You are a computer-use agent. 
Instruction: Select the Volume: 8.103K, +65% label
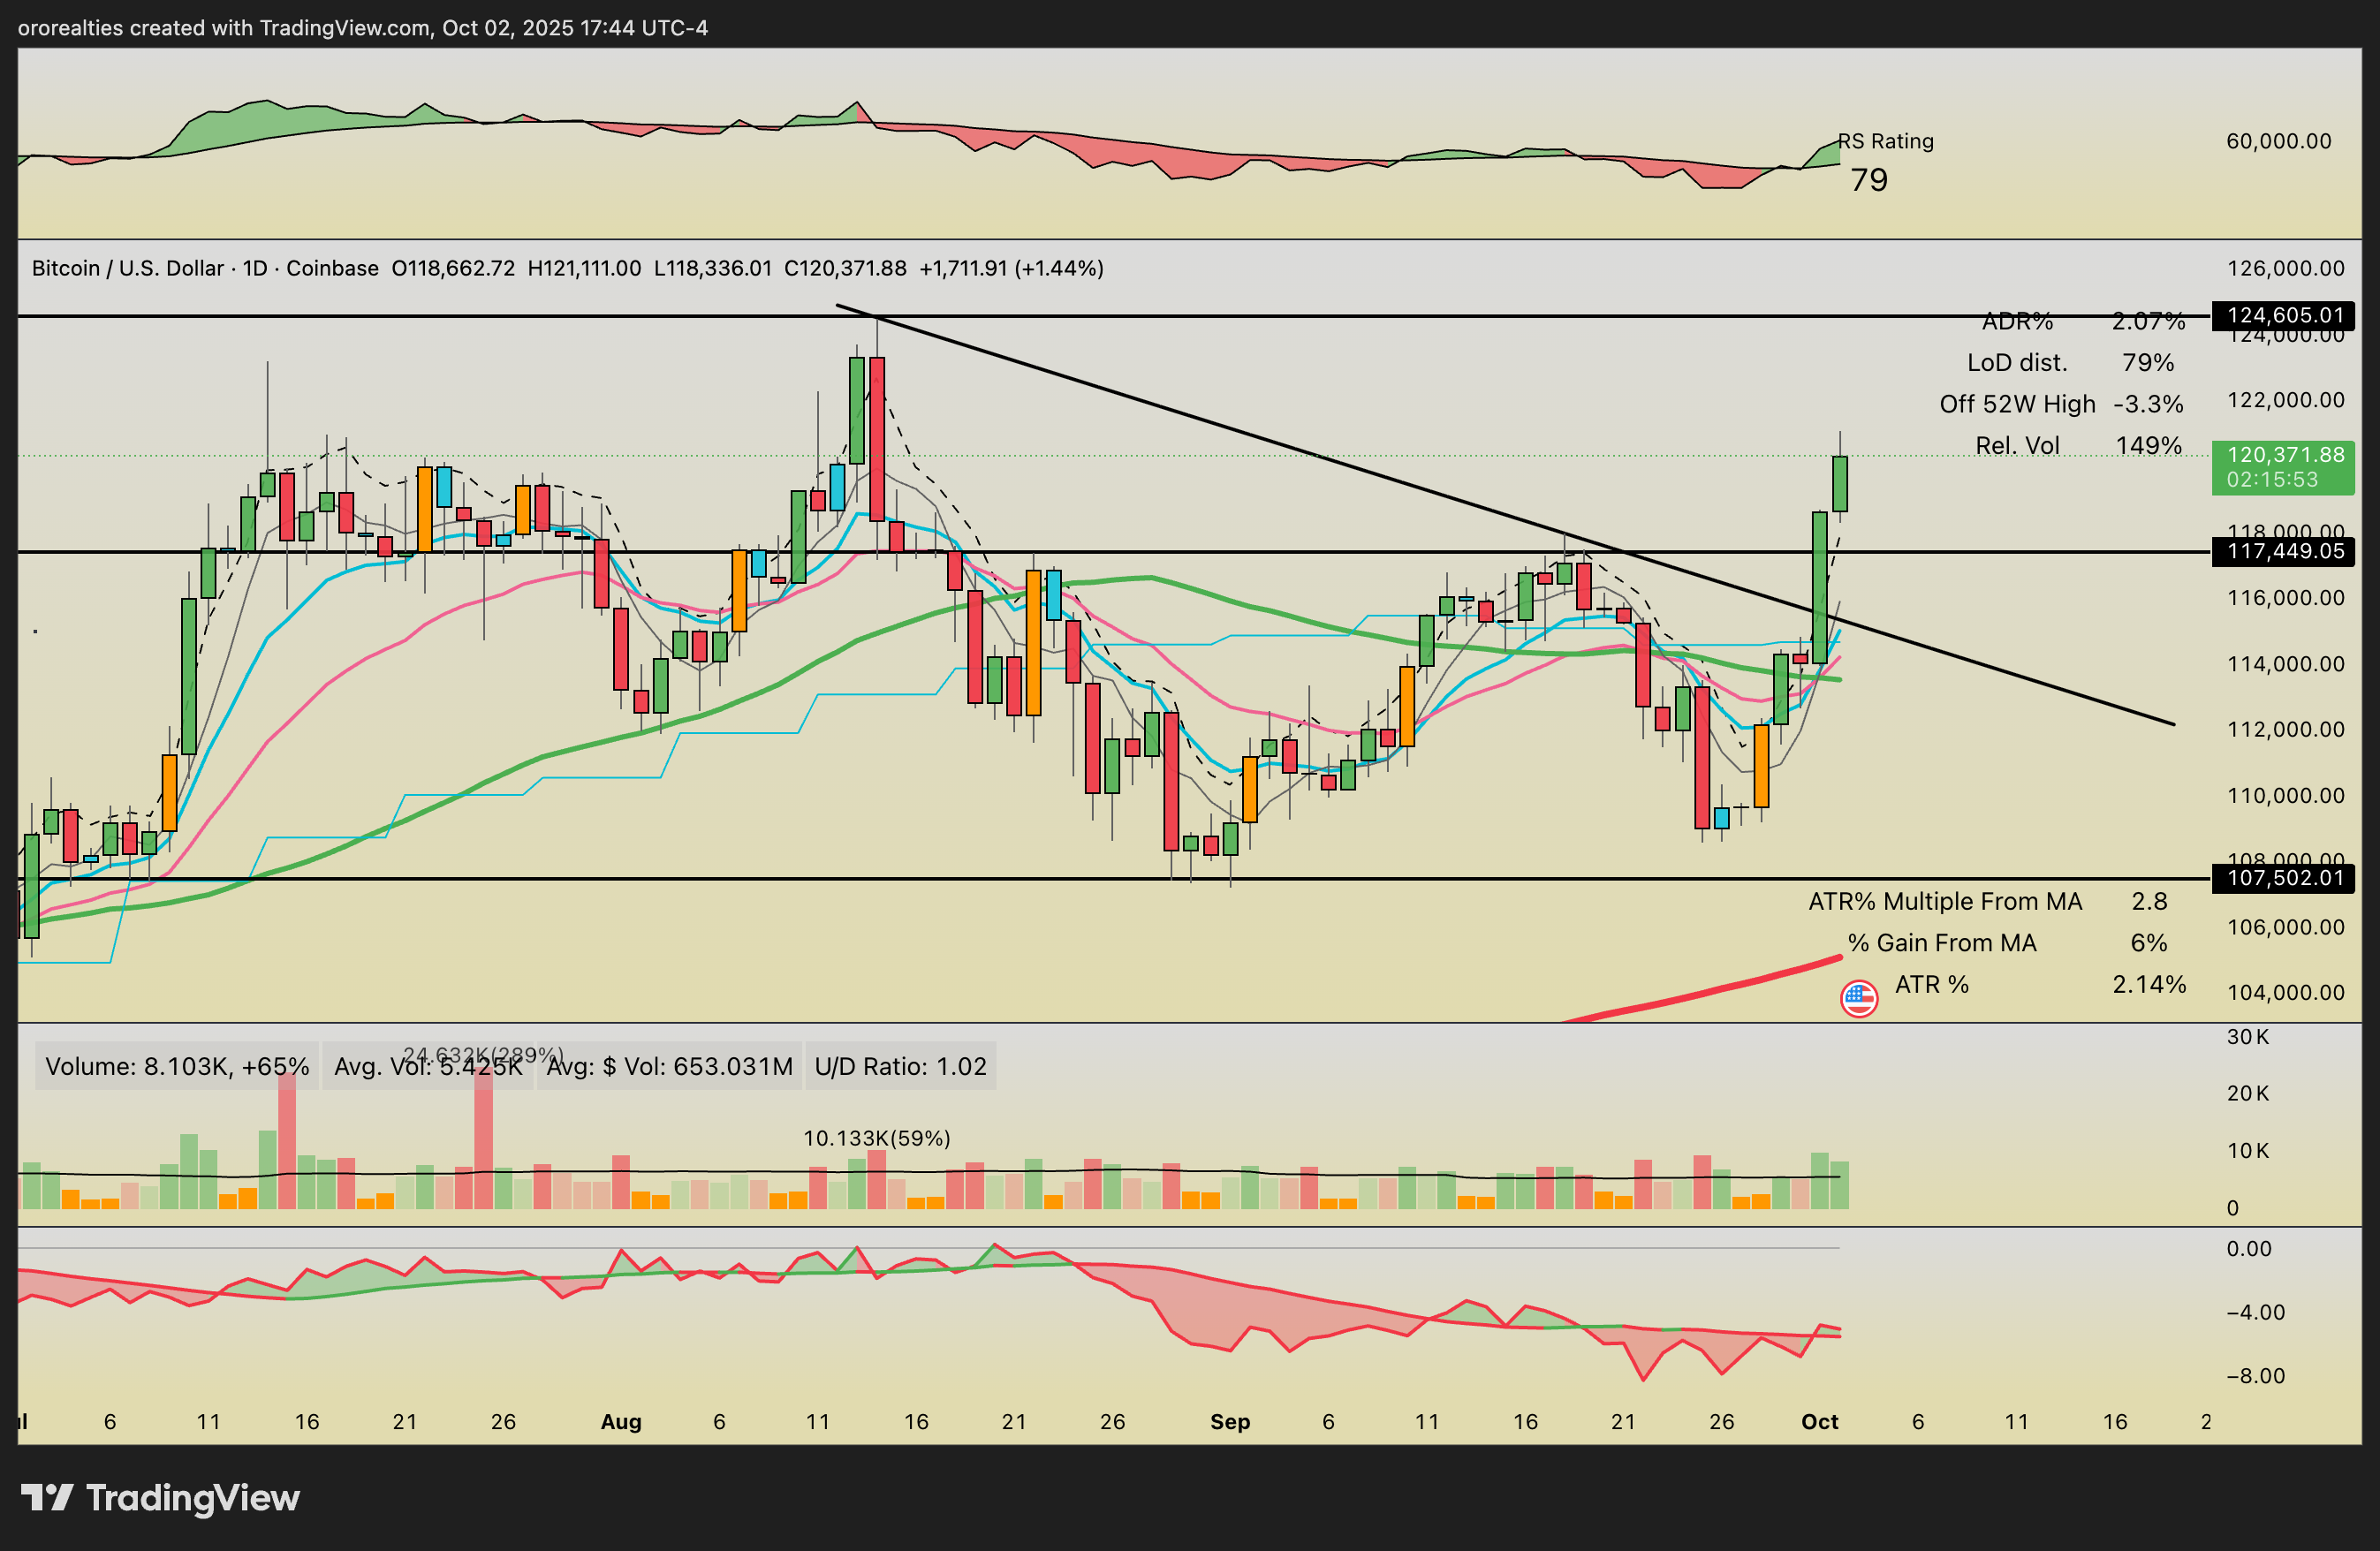[x=177, y=1066]
